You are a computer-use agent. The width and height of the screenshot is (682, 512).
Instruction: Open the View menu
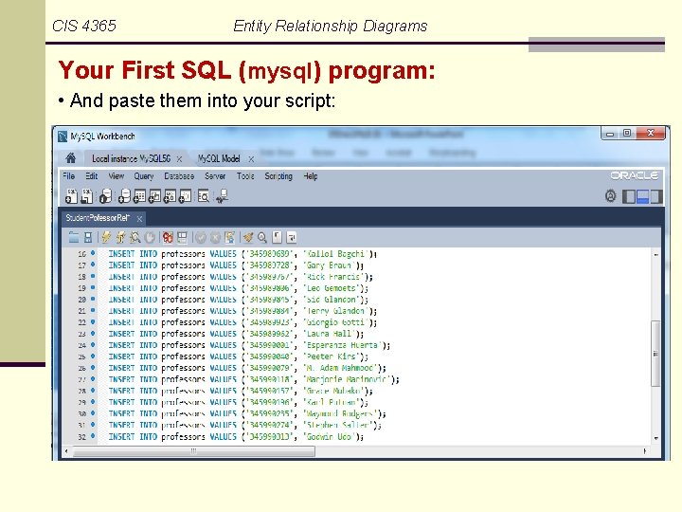click(x=117, y=176)
